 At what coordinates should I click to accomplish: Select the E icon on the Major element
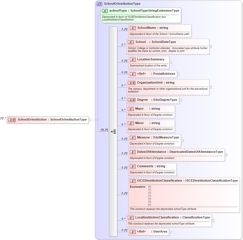130,109
